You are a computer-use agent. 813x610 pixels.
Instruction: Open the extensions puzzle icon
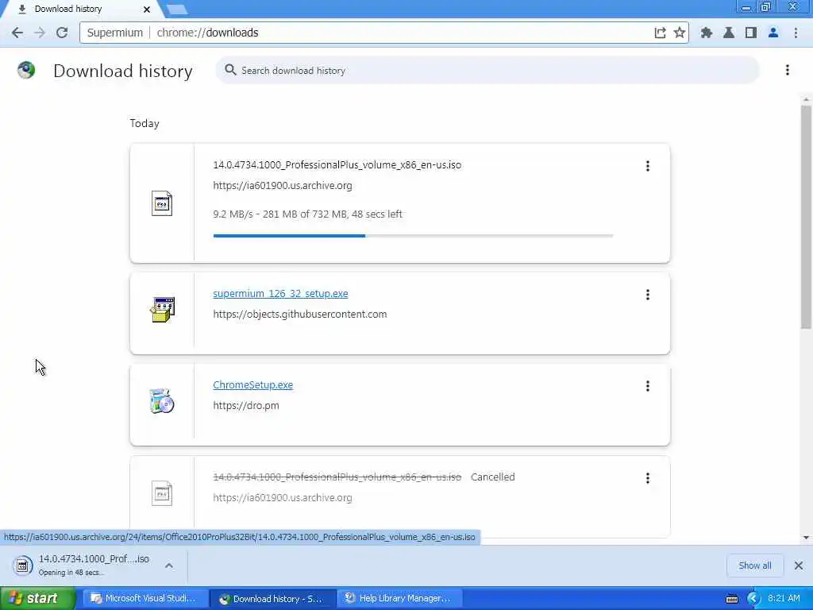(x=706, y=33)
